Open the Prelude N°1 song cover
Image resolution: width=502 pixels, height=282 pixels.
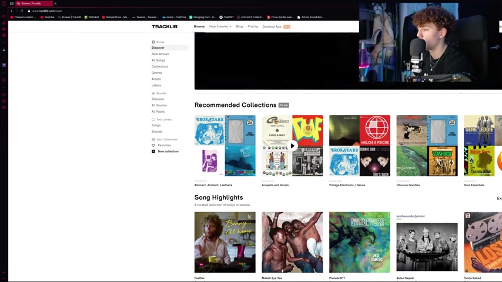[x=360, y=242]
